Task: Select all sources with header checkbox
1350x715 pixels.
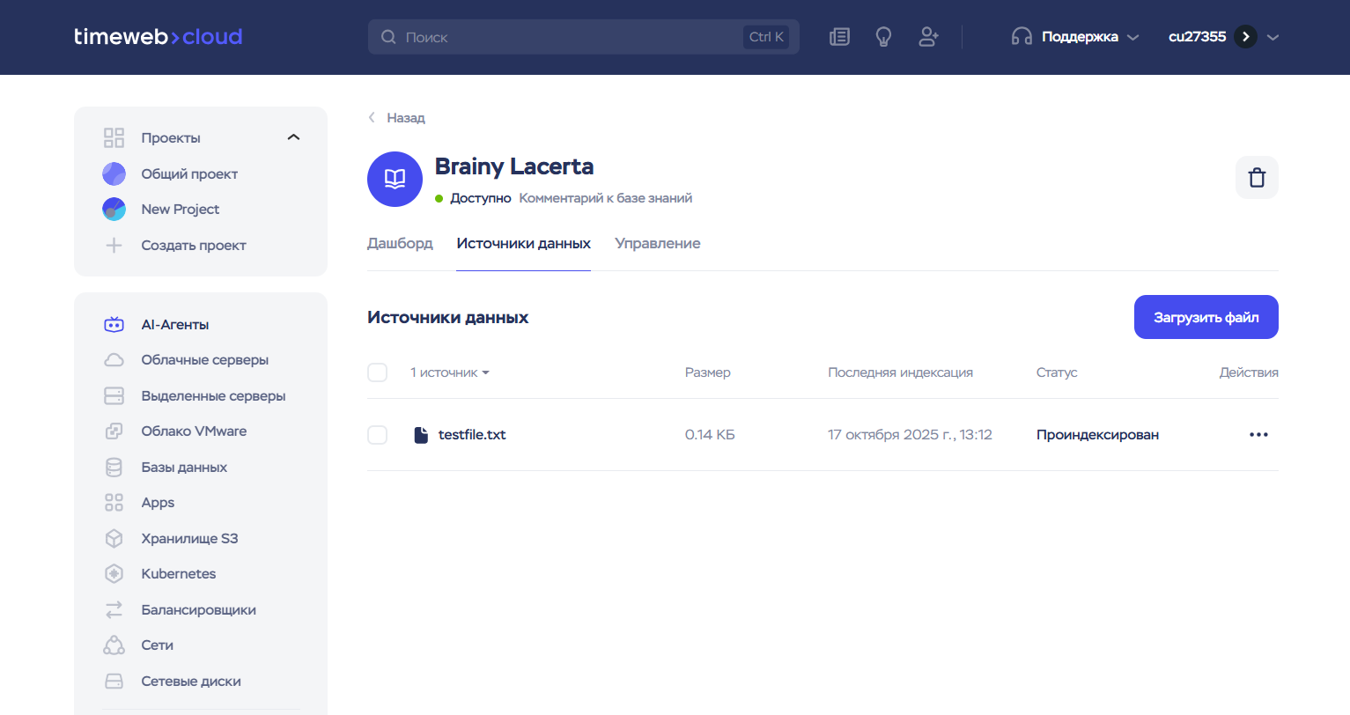Action: 377,372
